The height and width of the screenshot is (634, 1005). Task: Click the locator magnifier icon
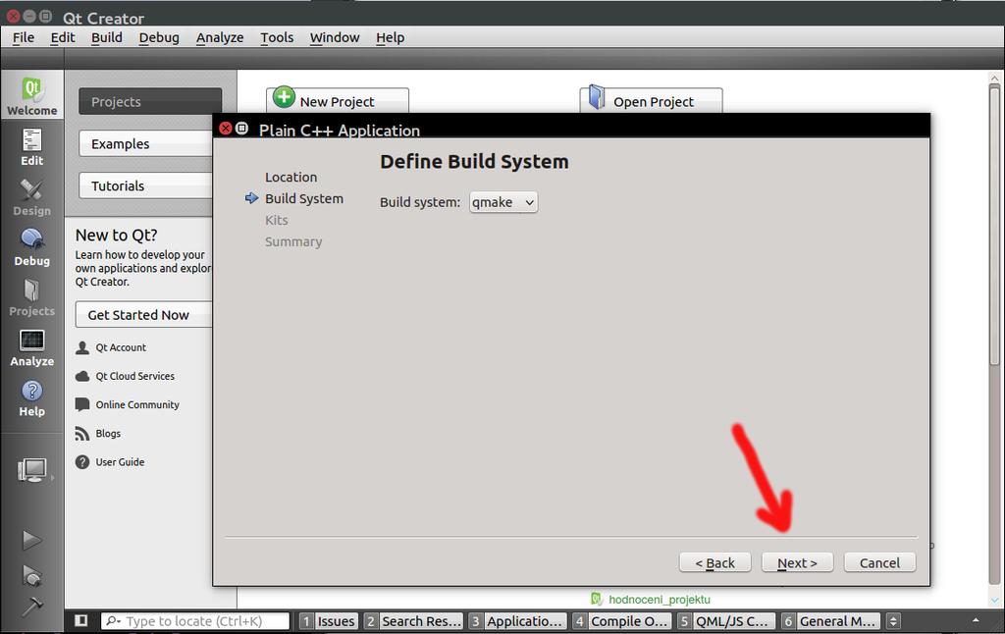click(113, 620)
